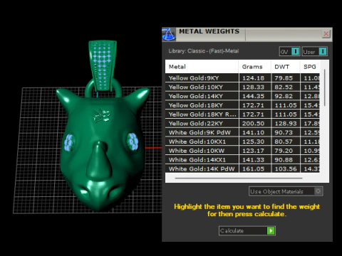Screen dimensions: 342x256
Task: Toggle the GV library switch
Action: click(289, 51)
